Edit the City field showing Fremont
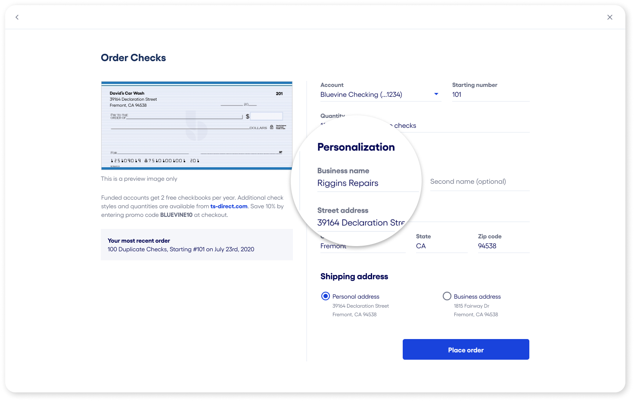 [x=363, y=246]
